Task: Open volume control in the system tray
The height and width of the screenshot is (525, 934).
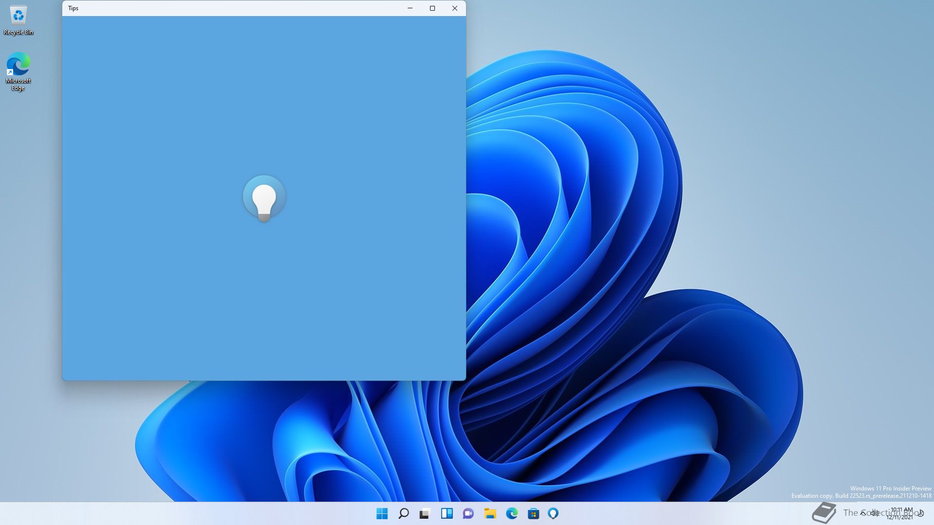Action: 875,513
